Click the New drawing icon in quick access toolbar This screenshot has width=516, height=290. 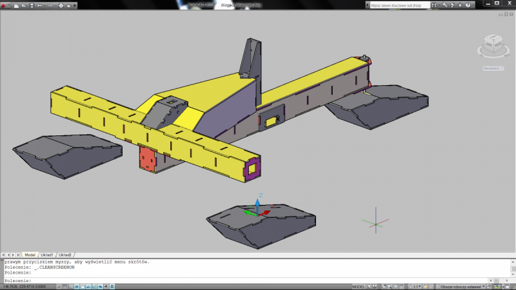point(15,5)
